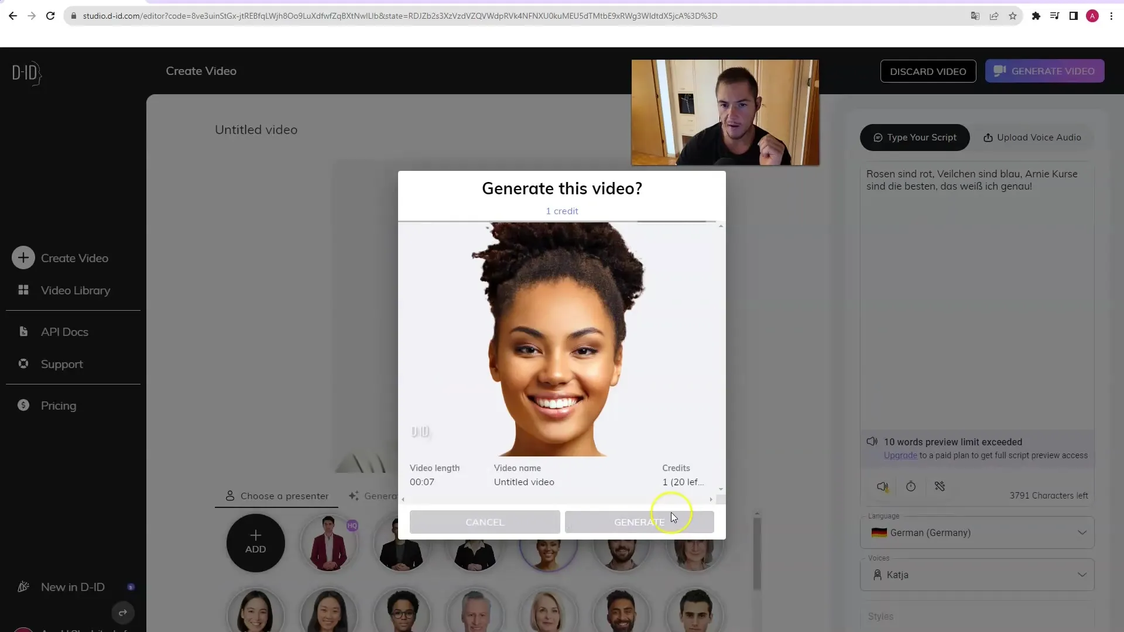Select the Upload Voice Audio tab
Screen dimensions: 1124x632
[1034, 138]
